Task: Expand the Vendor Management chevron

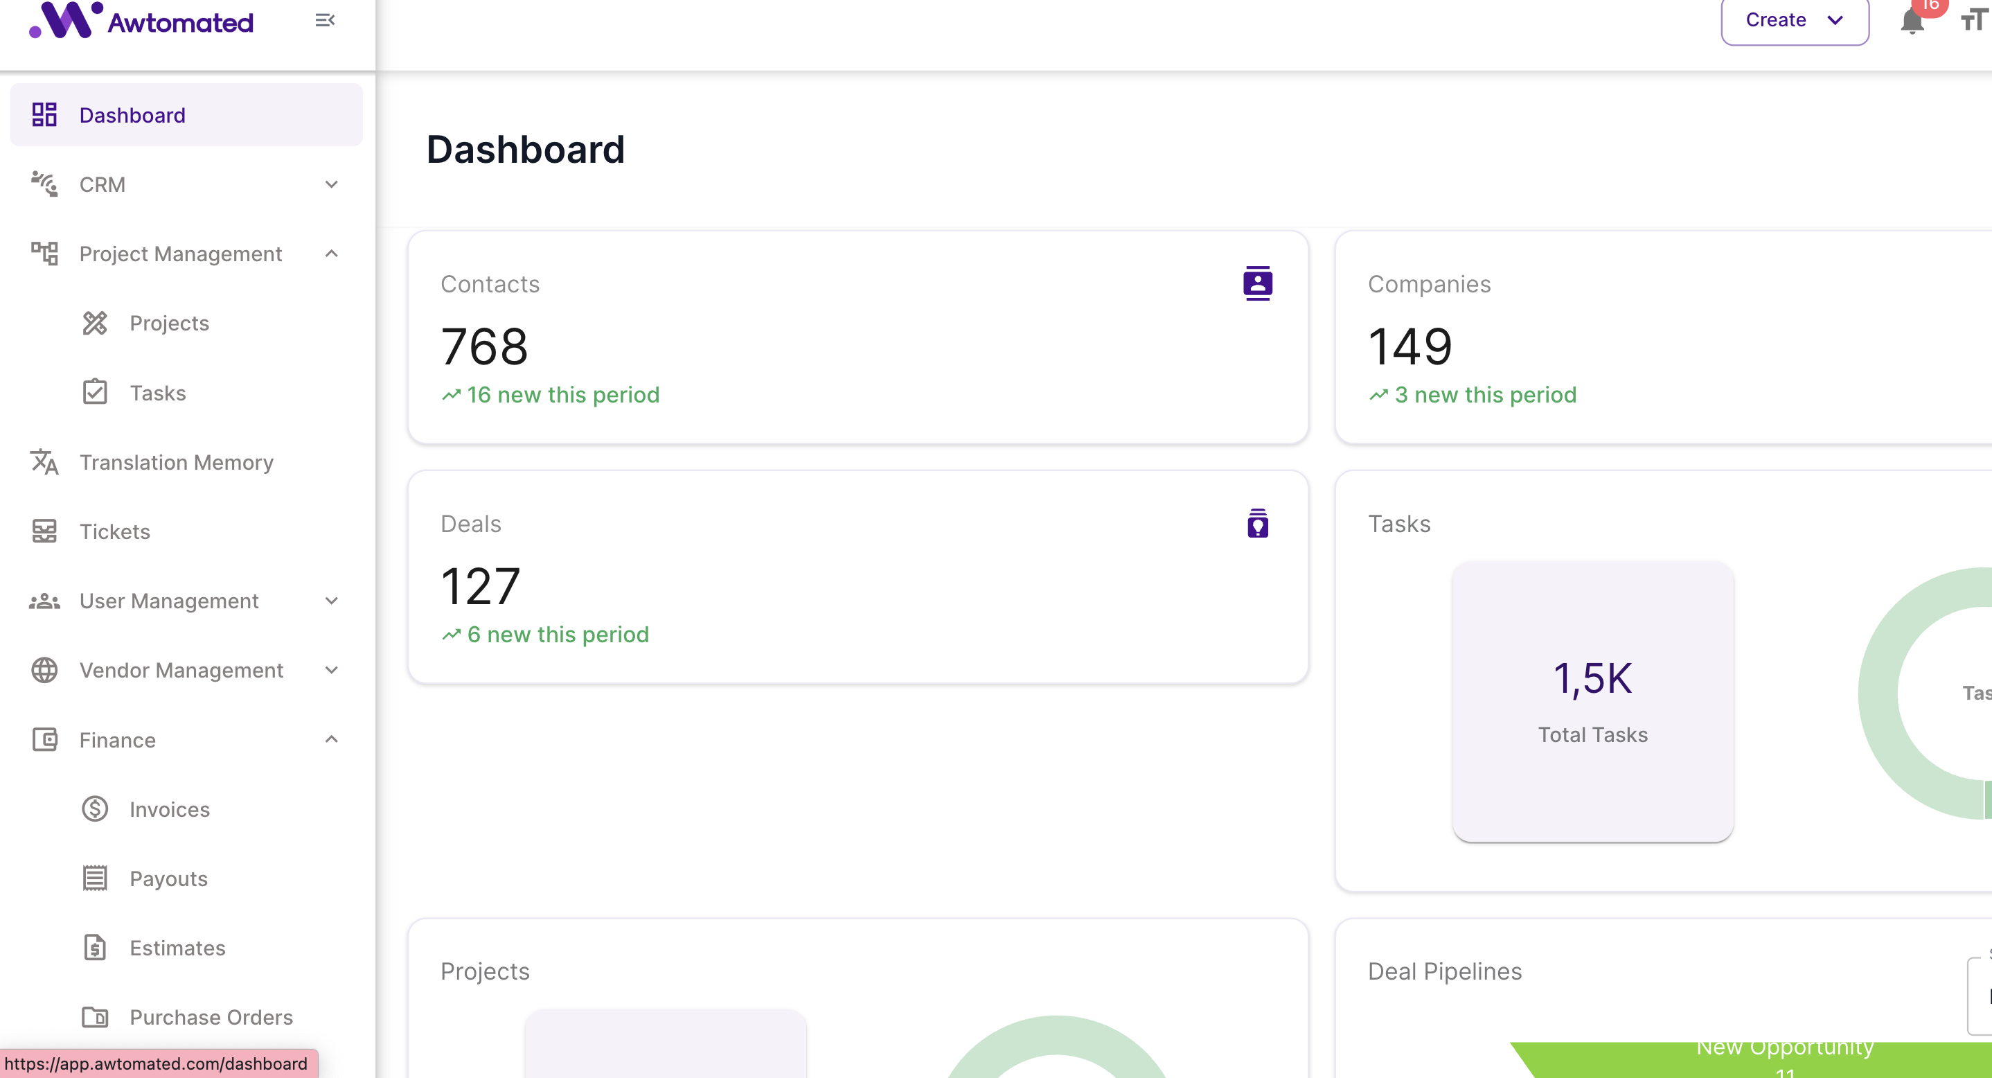Action: click(x=332, y=670)
